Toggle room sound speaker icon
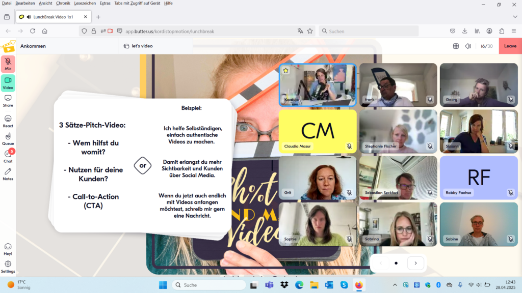522x293 pixels. [468, 46]
